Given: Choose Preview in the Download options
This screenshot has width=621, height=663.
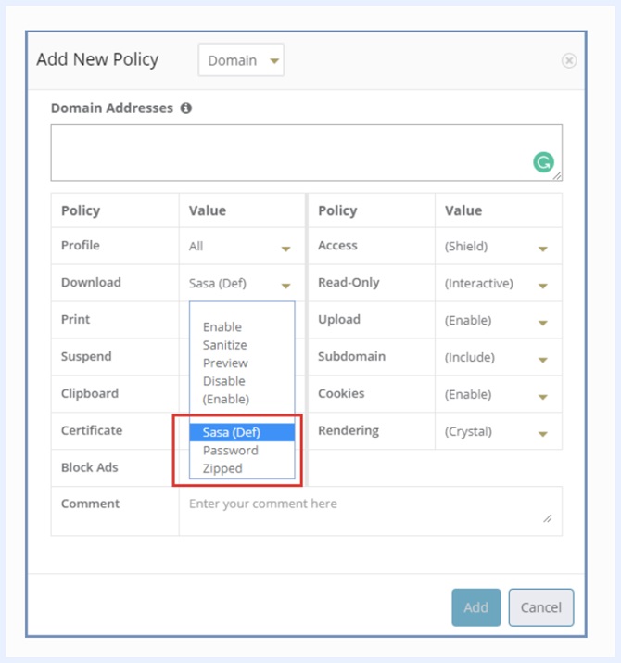Looking at the screenshot, I should pos(225,363).
